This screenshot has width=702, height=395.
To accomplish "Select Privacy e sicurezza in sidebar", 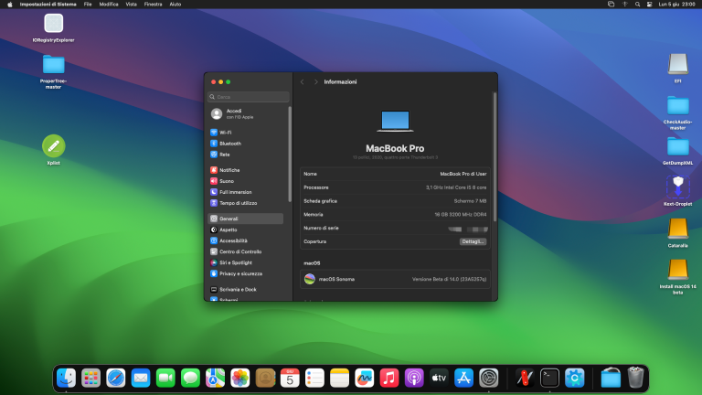I will coord(240,273).
